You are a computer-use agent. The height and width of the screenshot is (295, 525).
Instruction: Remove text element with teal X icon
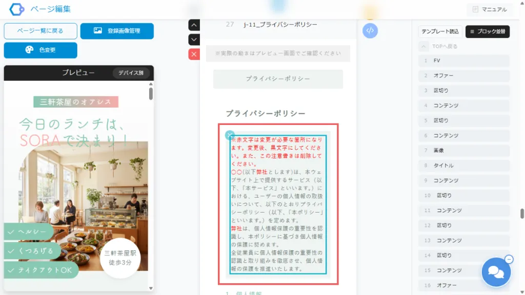230,135
